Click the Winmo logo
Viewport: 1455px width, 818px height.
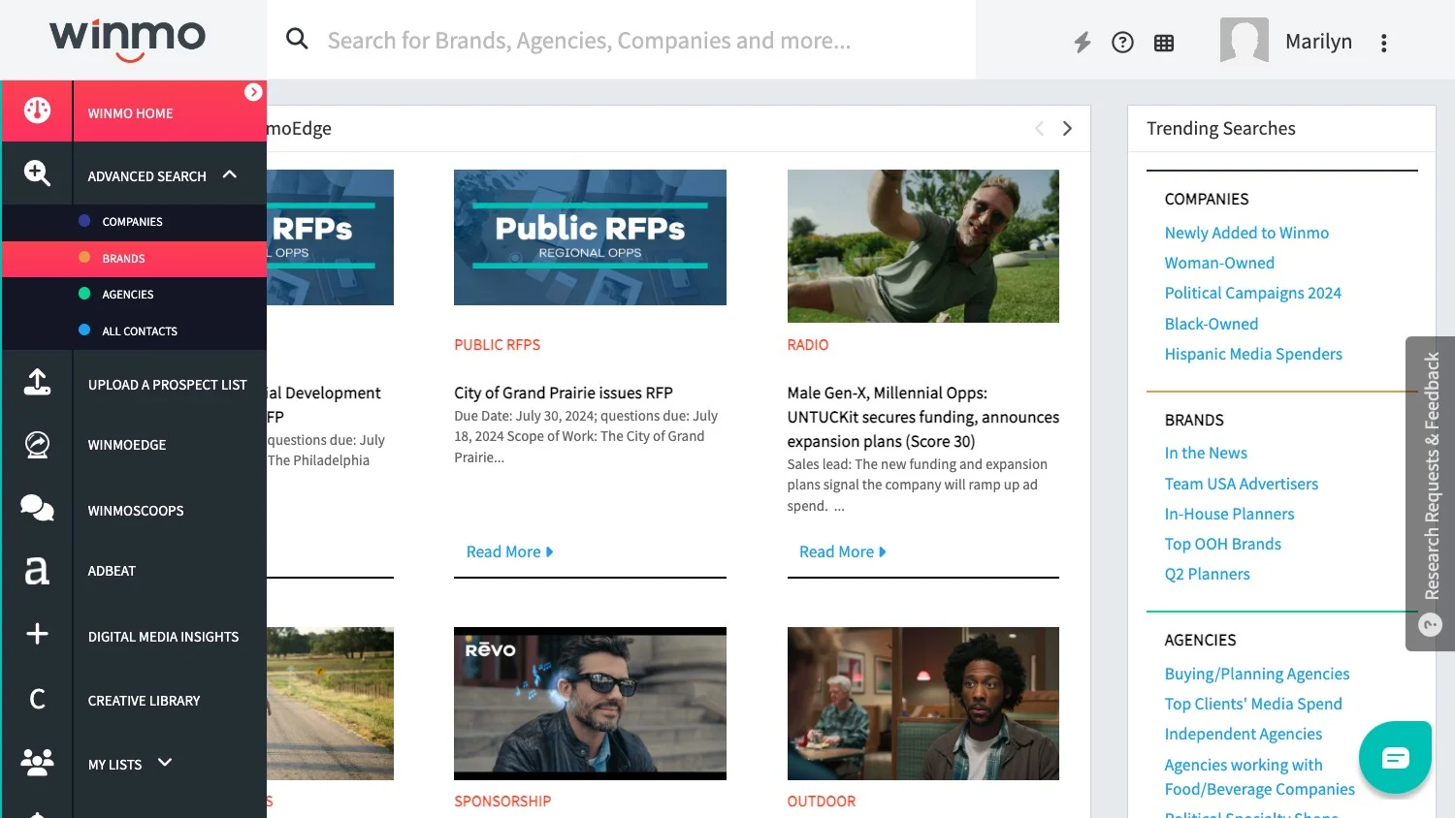click(128, 39)
